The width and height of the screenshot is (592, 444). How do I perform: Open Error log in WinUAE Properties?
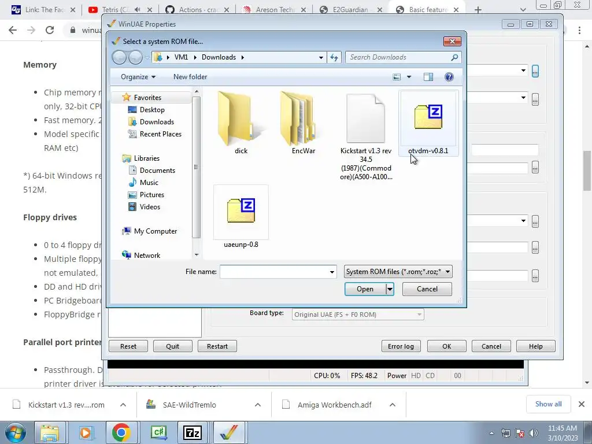point(401,346)
